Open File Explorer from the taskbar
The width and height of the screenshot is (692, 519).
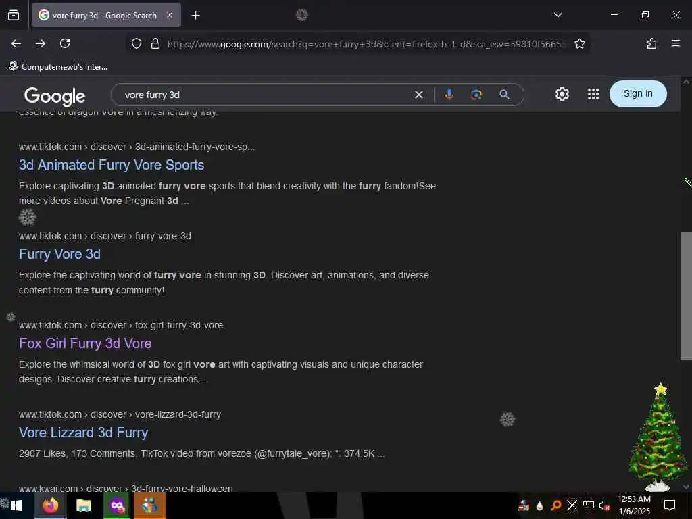83,505
